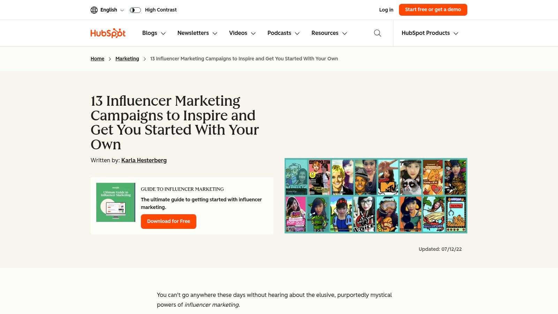Click the Download for Free button
Screen dimensions: 558x314
[168, 222]
